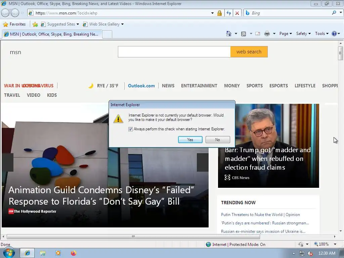
Task: Open the VIDEO section
Action: pos(34,95)
